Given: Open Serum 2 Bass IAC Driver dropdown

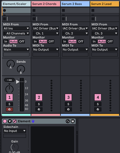Looking at the screenshot, I should 75,28.
